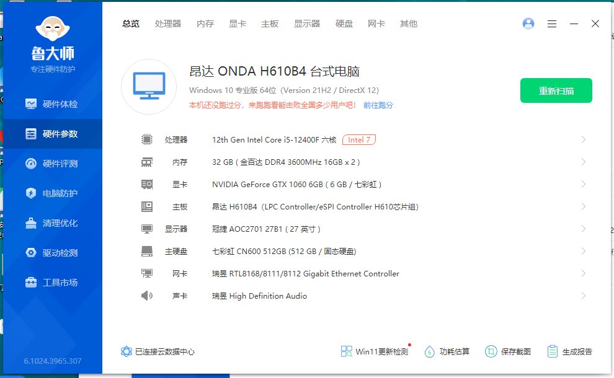Click the motherboard icon

pyautogui.click(x=147, y=206)
